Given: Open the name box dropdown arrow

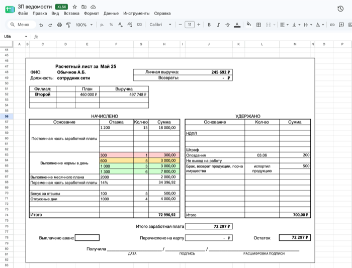Looking at the screenshot, I should click(x=26, y=37).
